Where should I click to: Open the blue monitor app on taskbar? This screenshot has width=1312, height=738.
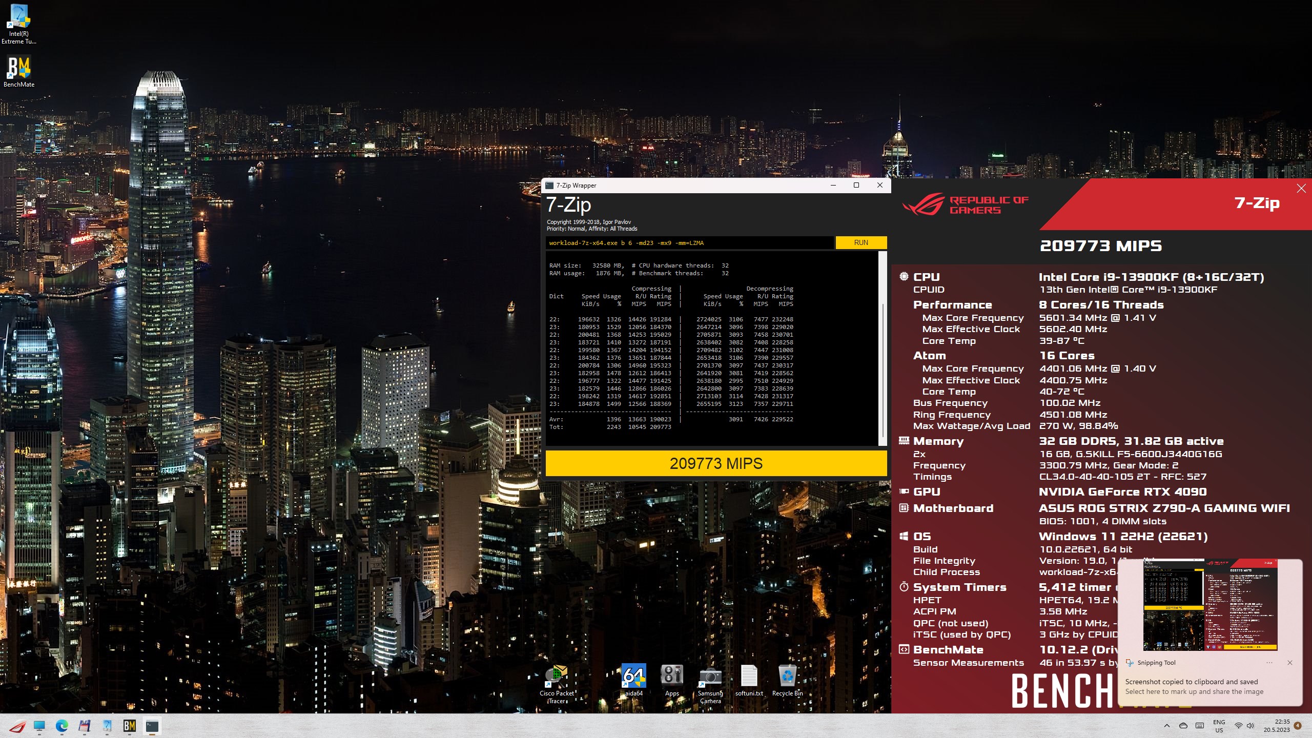point(39,726)
